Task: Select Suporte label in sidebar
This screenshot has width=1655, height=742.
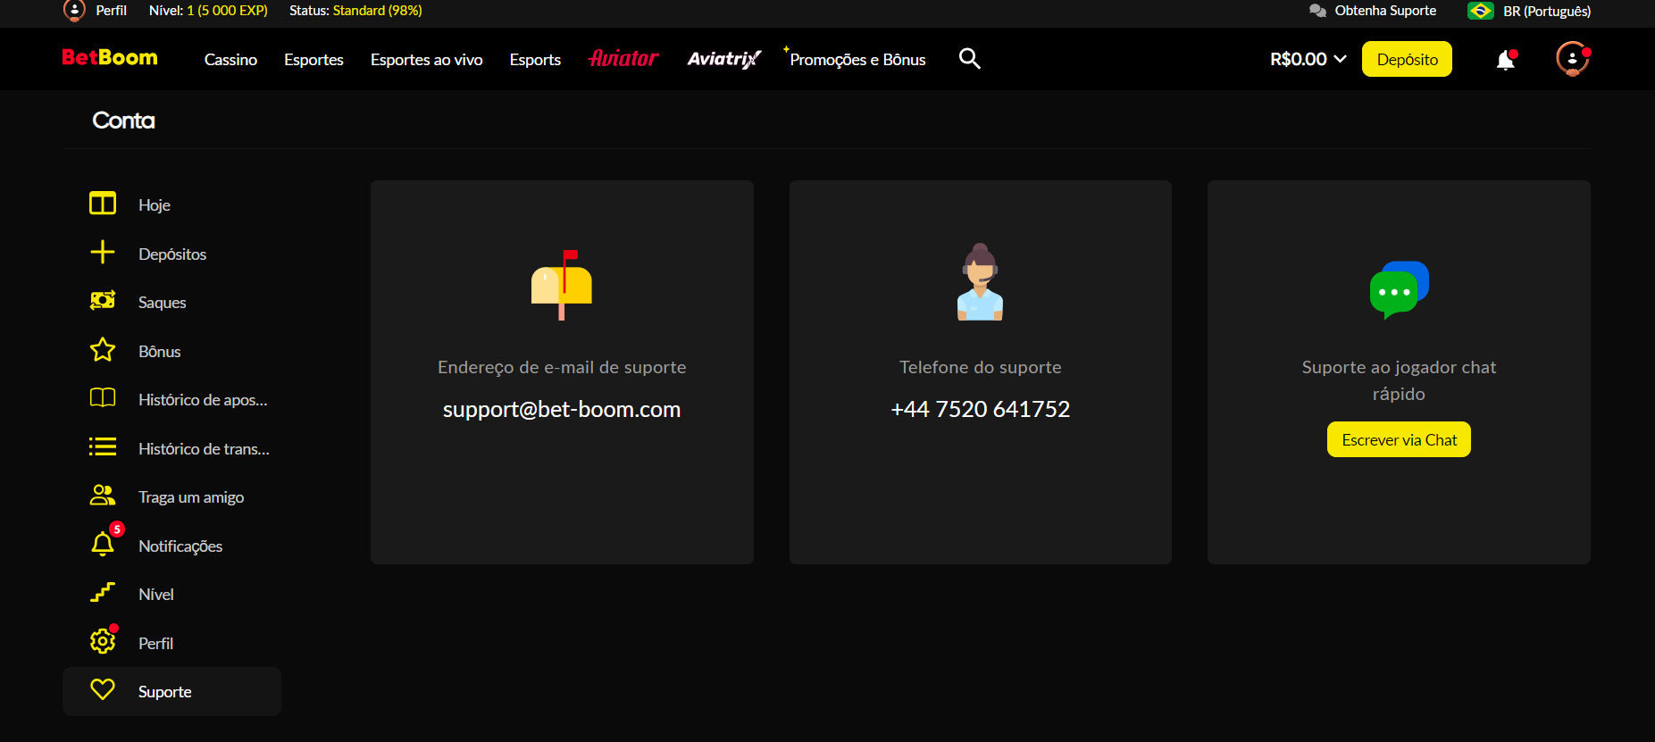Action: pyautogui.click(x=165, y=692)
